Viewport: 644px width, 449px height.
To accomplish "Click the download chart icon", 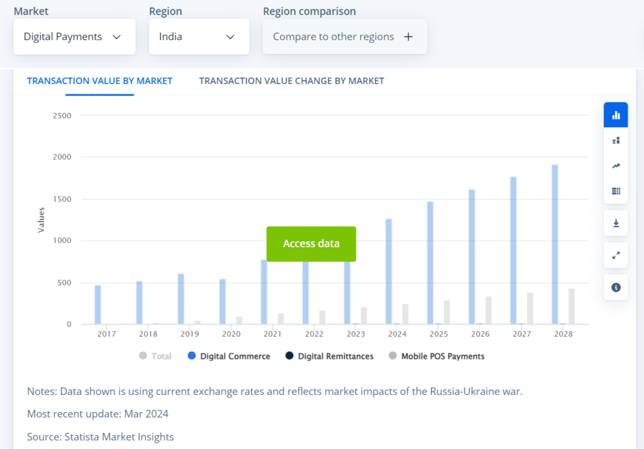I will click(616, 223).
